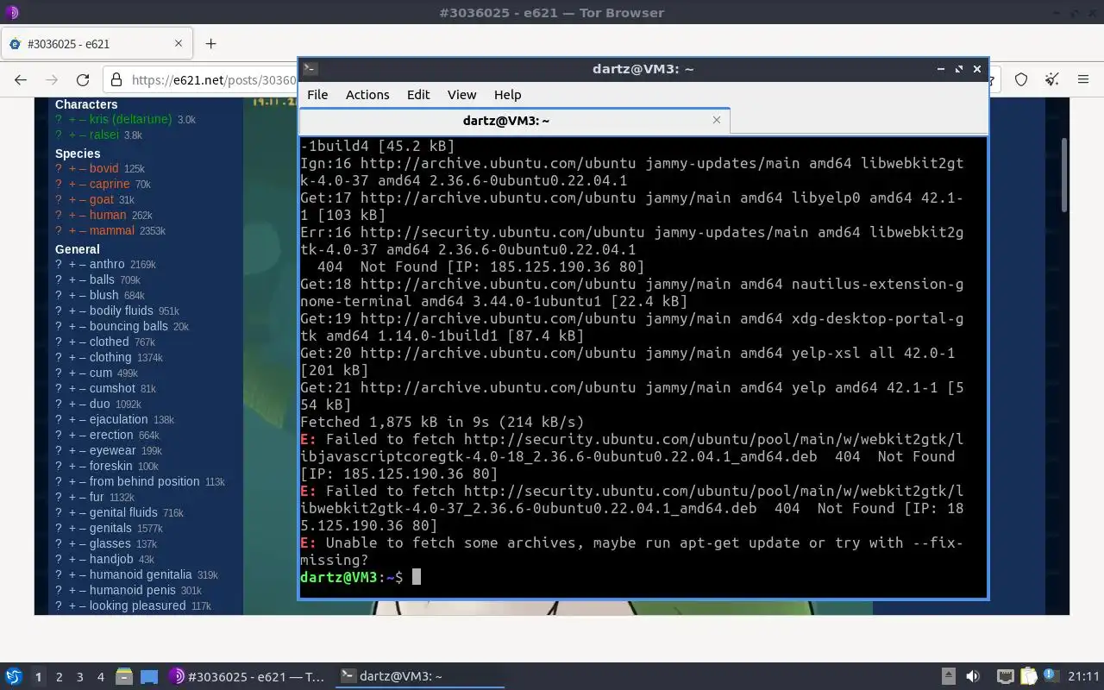Click the blue show-desktop icon in taskbar

pos(149,676)
